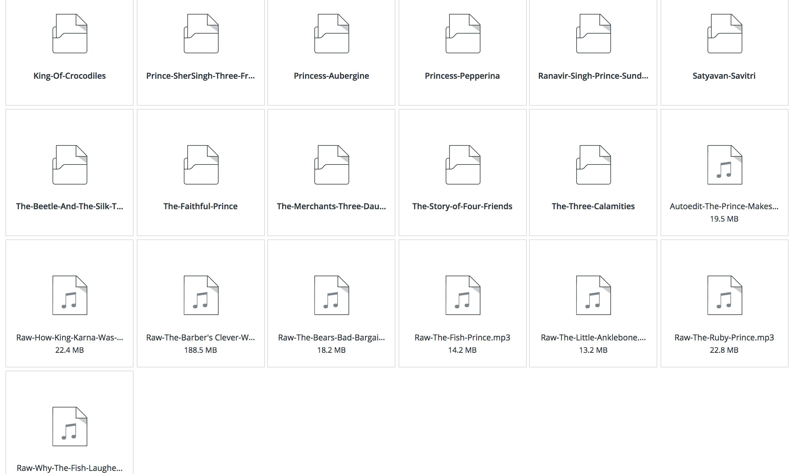Select the Autoedit-The-Prince-Makes audio file icon
Screen dimensions: 801x474
725,165
